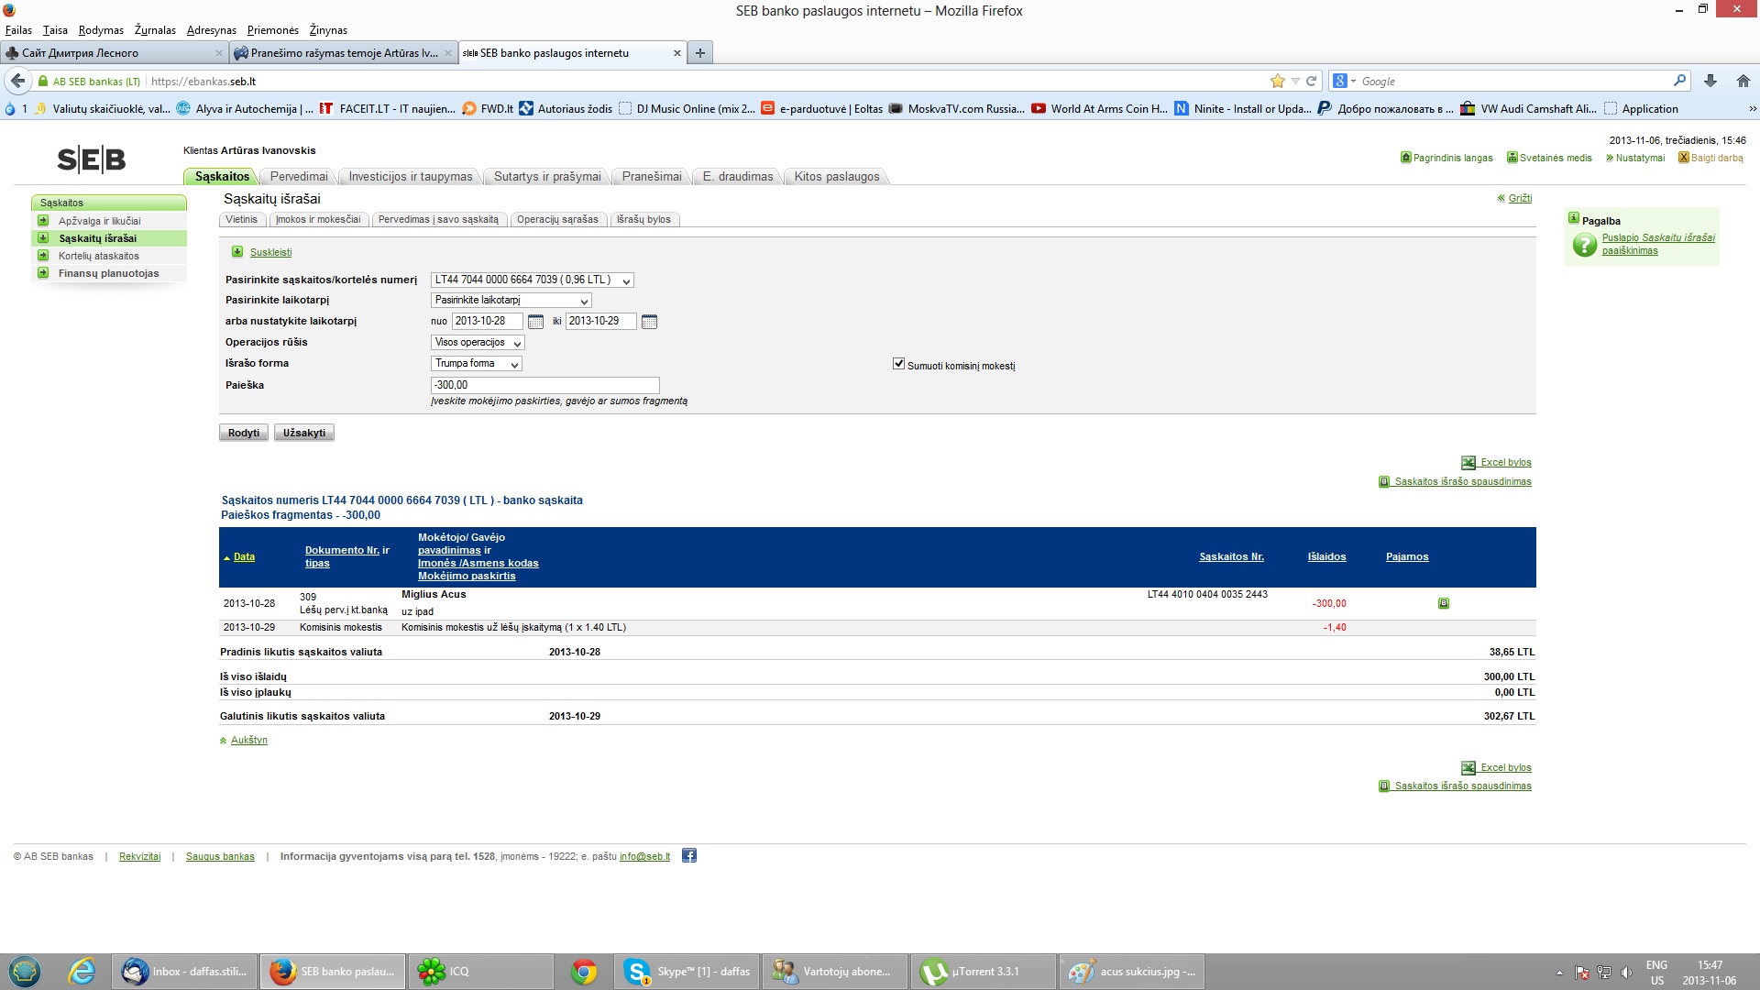Open the Pranešimai tab

(x=652, y=177)
